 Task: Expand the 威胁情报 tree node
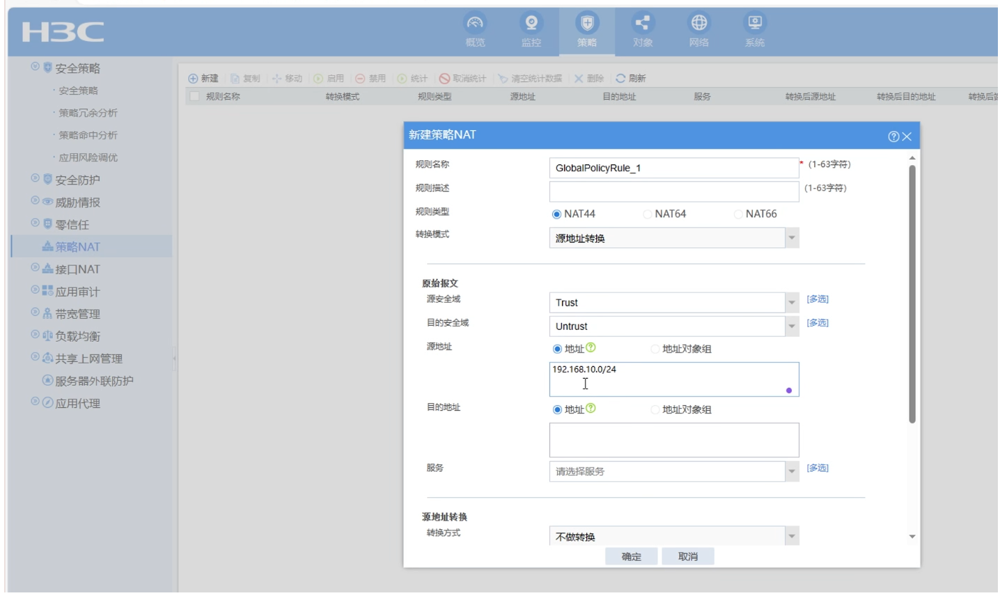35,201
